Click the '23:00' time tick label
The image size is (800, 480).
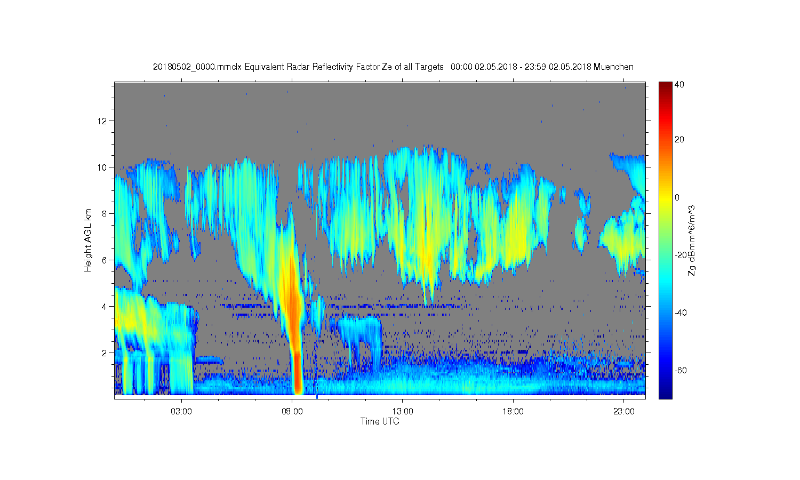click(x=624, y=412)
